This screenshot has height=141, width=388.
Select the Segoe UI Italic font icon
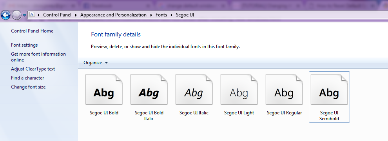(x=194, y=90)
